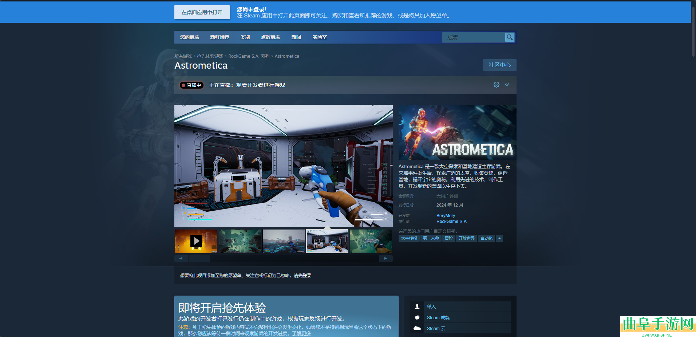
Task: Play the trailer video thumbnail
Action: (x=196, y=241)
